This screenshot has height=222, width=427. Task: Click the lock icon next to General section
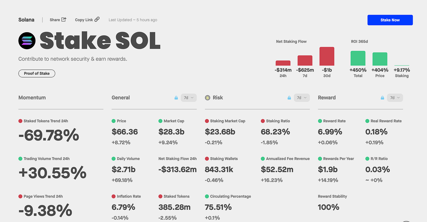coord(176,98)
